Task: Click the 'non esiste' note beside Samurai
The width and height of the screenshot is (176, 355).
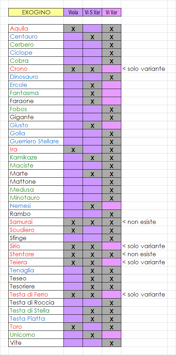Action: 139,222
